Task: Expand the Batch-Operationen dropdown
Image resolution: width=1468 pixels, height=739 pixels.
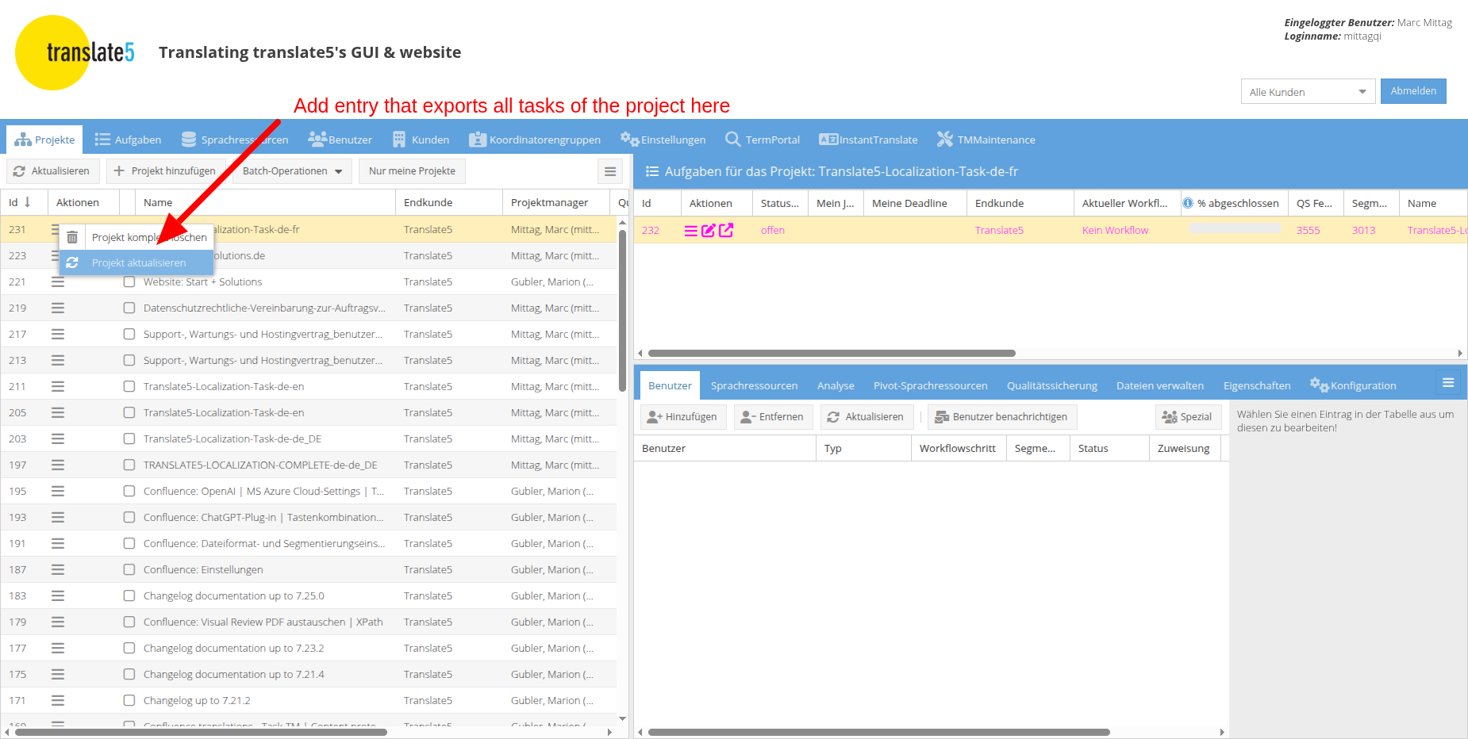Action: [292, 171]
